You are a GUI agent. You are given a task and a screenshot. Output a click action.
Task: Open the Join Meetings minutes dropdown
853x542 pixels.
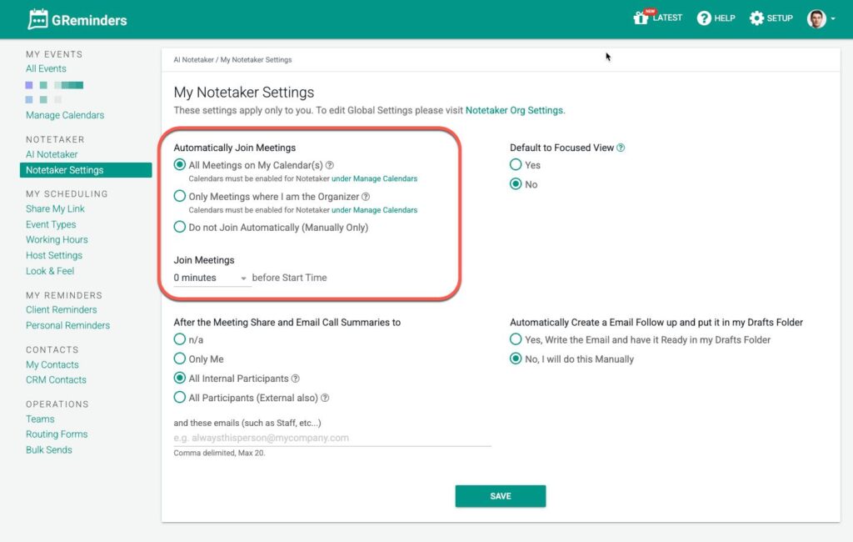(x=212, y=278)
